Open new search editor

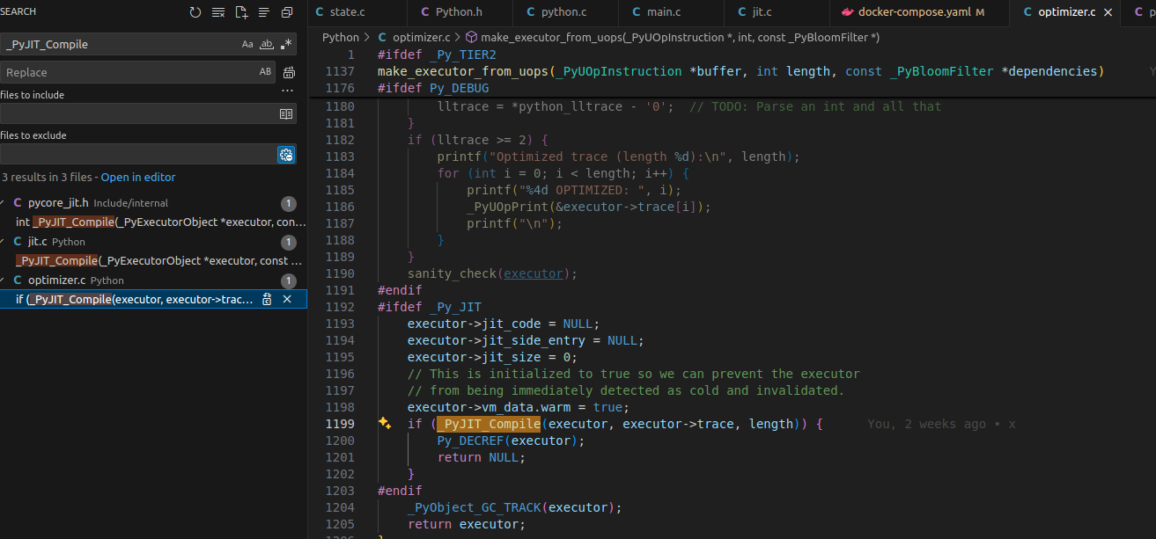click(241, 12)
